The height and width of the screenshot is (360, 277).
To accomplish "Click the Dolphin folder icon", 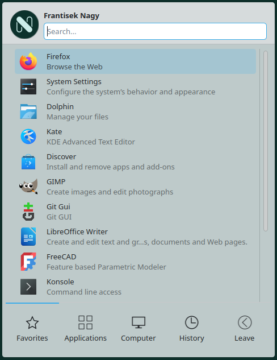I will click(x=28, y=111).
